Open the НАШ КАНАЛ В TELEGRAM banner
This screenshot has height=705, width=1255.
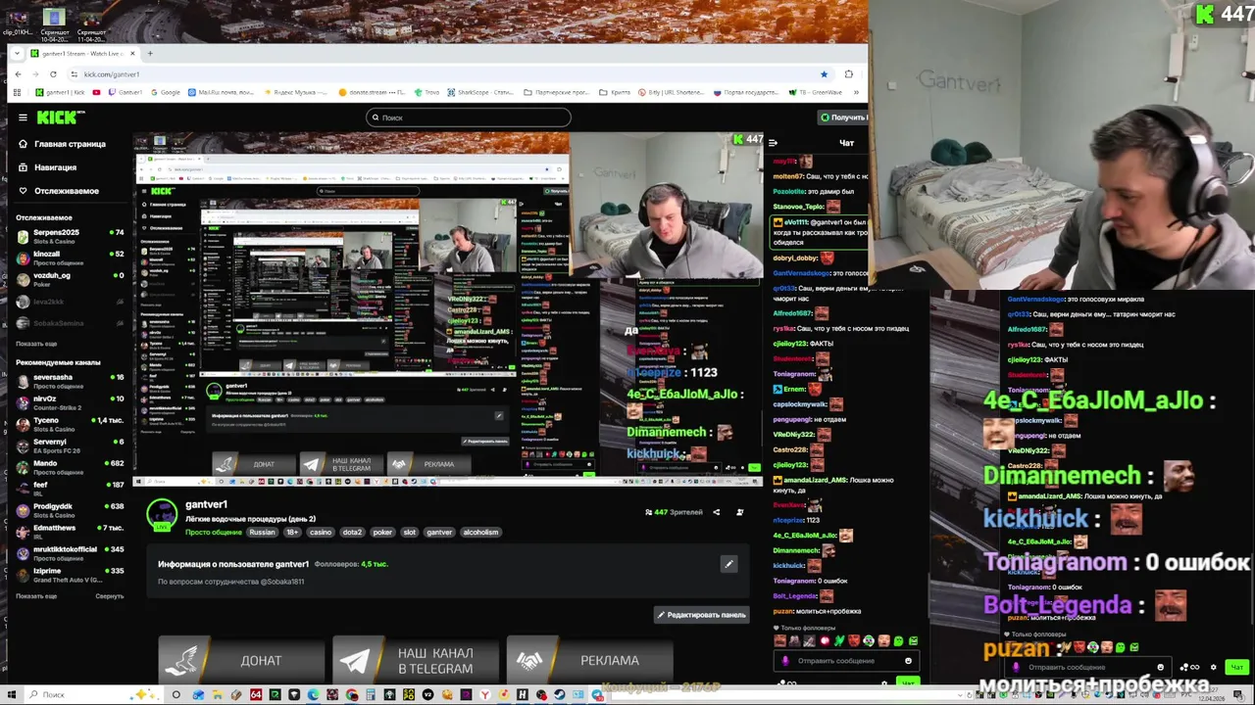pos(416,660)
